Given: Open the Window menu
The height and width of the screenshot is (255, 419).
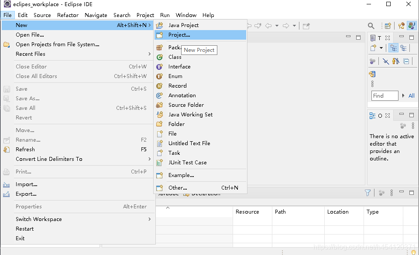Looking at the screenshot, I should 186,15.
